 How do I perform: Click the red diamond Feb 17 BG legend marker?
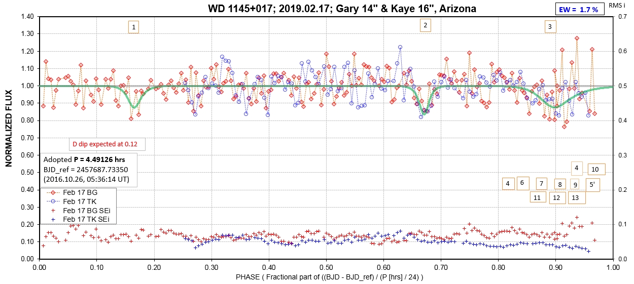(53, 193)
